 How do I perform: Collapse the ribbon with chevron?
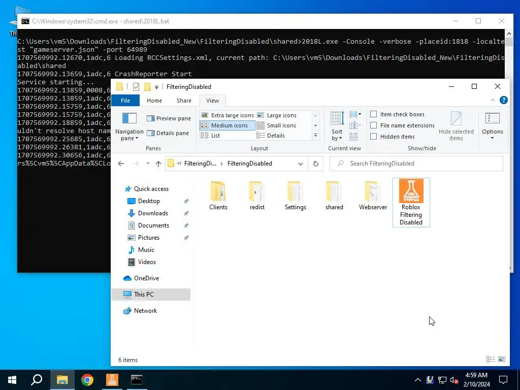click(x=493, y=100)
